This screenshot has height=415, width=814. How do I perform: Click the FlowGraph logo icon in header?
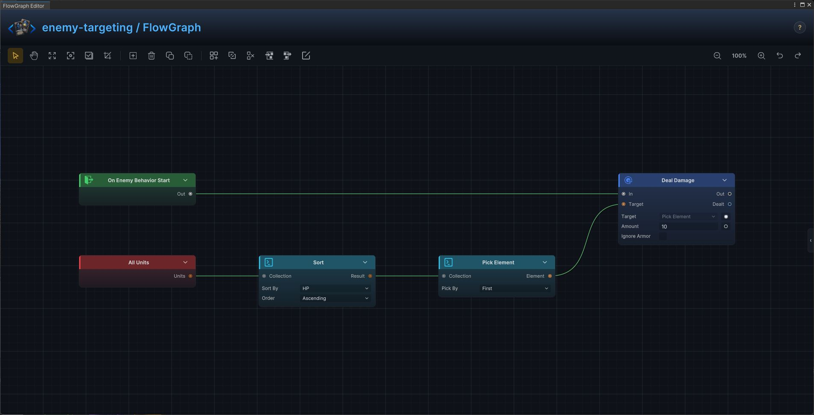click(x=22, y=27)
